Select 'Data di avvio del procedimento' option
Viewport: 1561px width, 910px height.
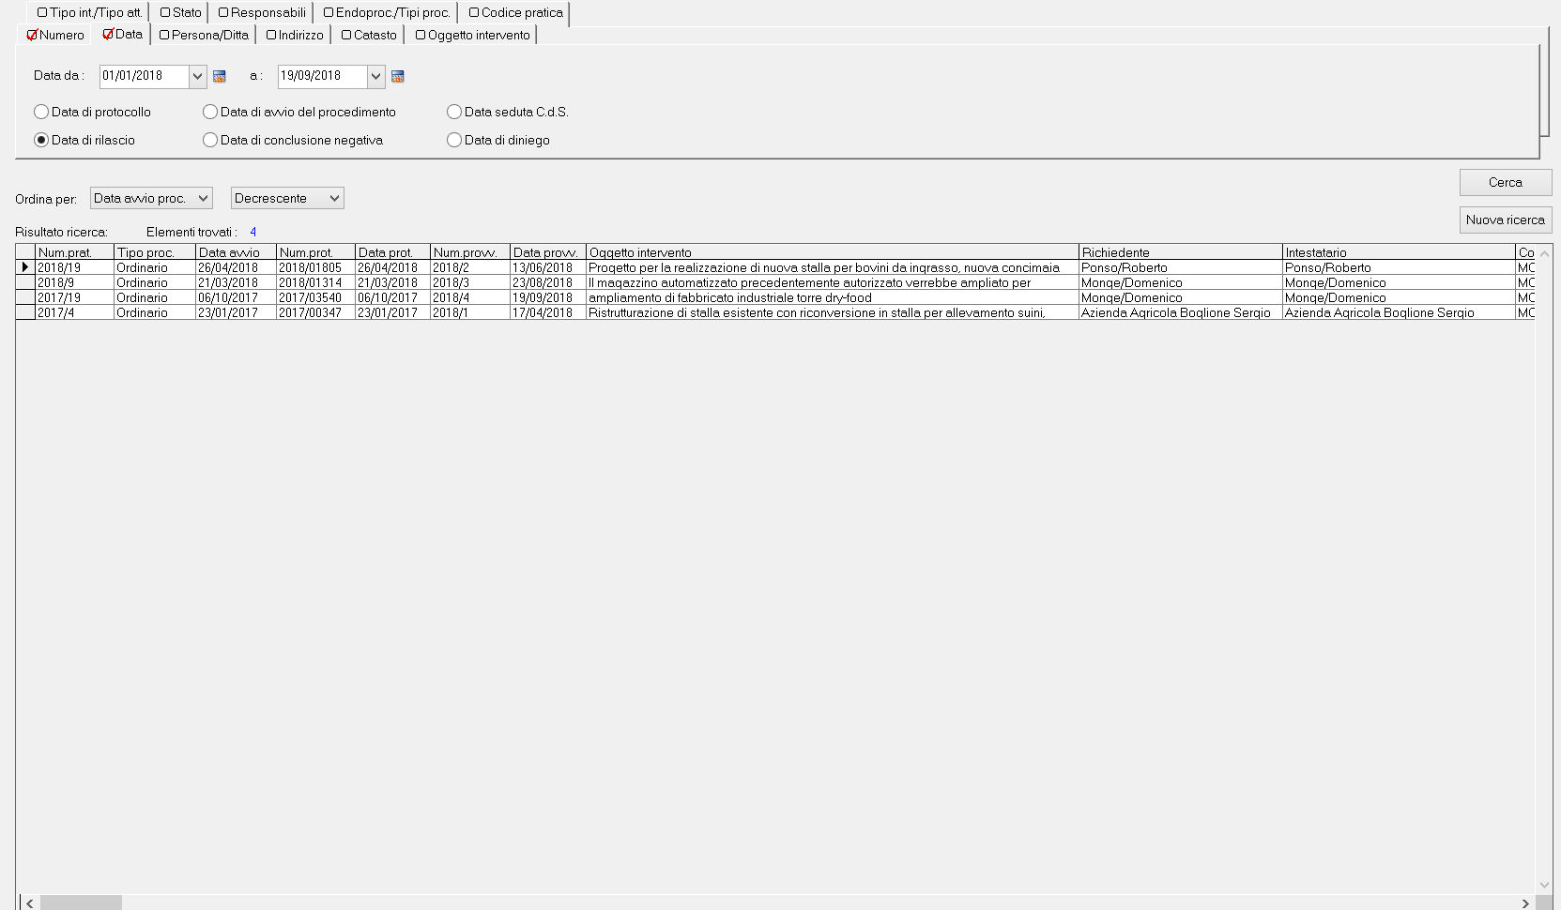210,112
